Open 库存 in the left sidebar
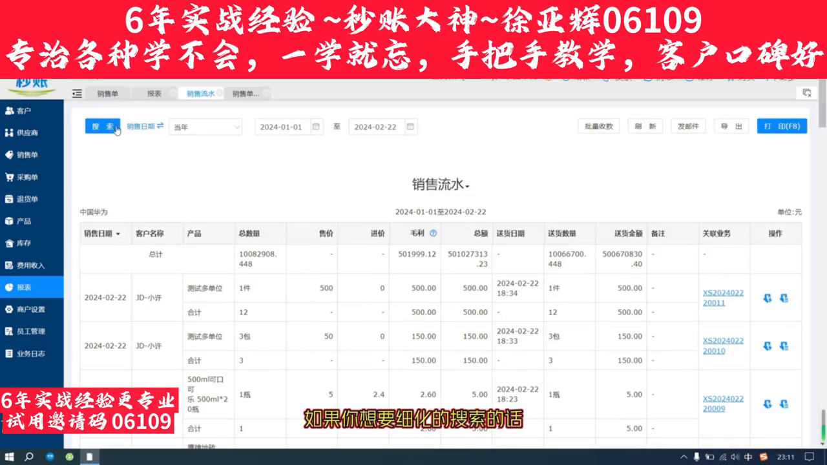This screenshot has height=465, width=827. pos(24,243)
